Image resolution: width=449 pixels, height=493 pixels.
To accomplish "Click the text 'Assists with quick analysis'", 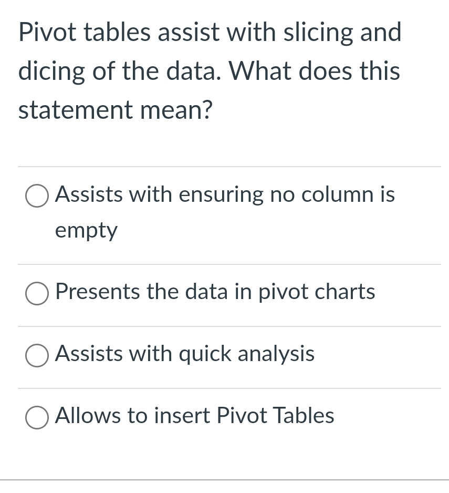I will point(184,354).
